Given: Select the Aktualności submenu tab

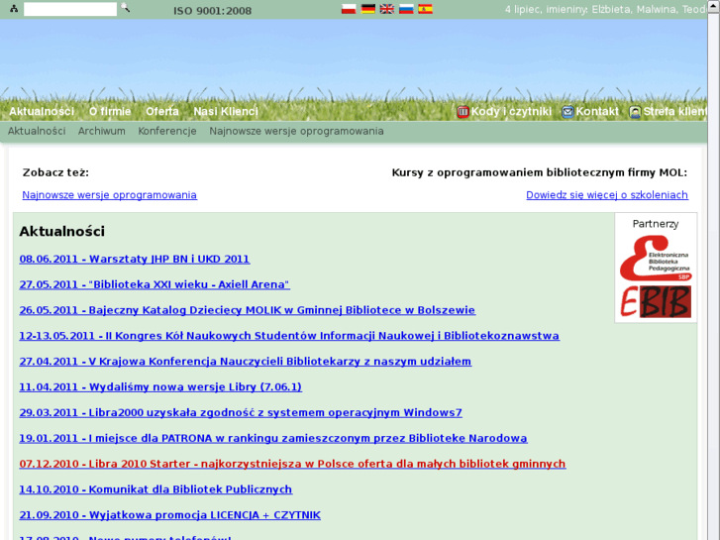Looking at the screenshot, I should (37, 131).
